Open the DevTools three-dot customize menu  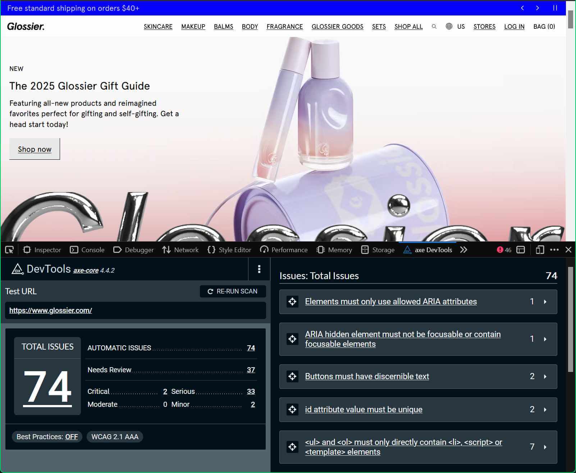click(x=554, y=250)
